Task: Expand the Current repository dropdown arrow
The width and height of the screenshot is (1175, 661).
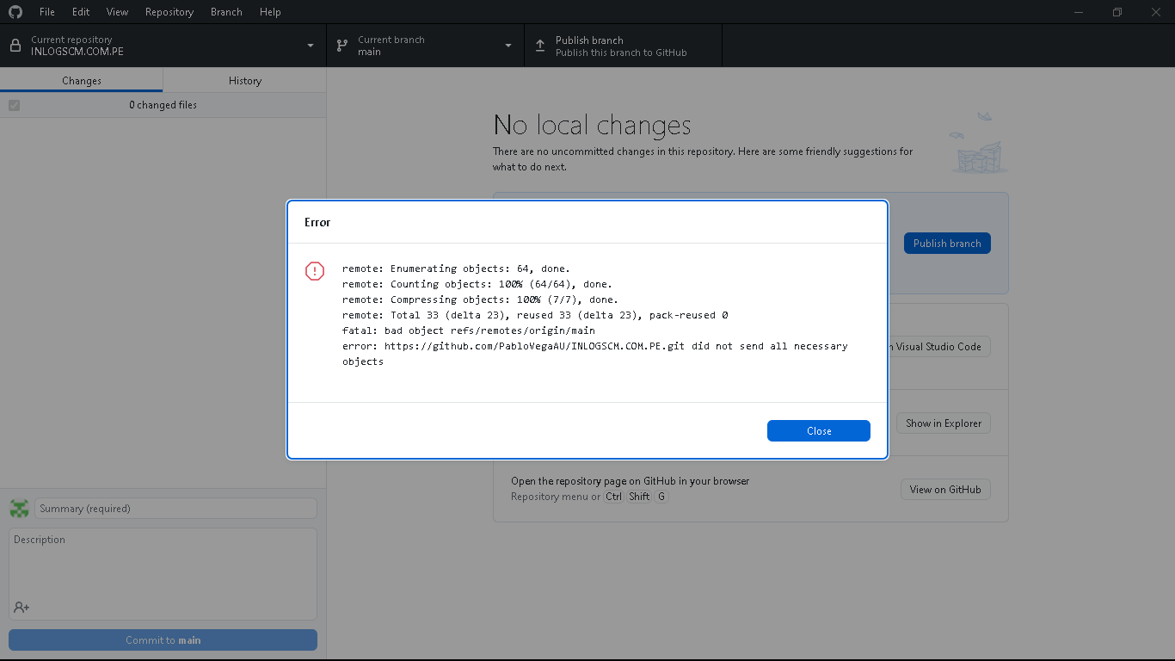Action: point(311,46)
